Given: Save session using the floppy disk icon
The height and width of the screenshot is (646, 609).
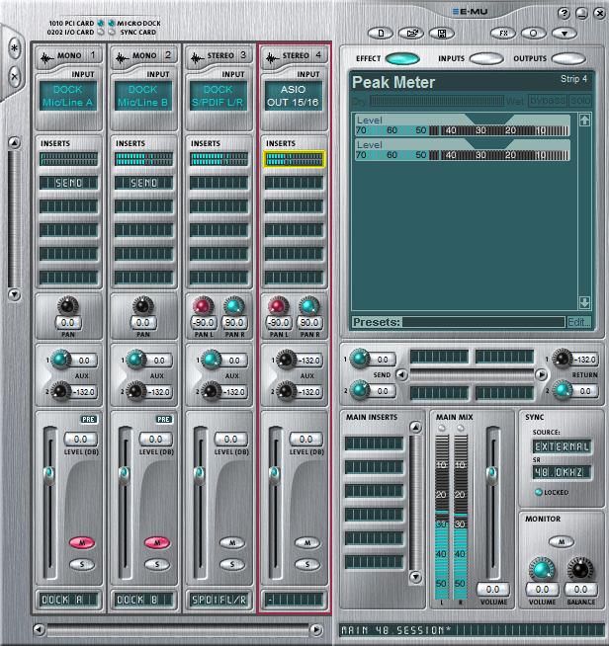Looking at the screenshot, I should click(442, 34).
